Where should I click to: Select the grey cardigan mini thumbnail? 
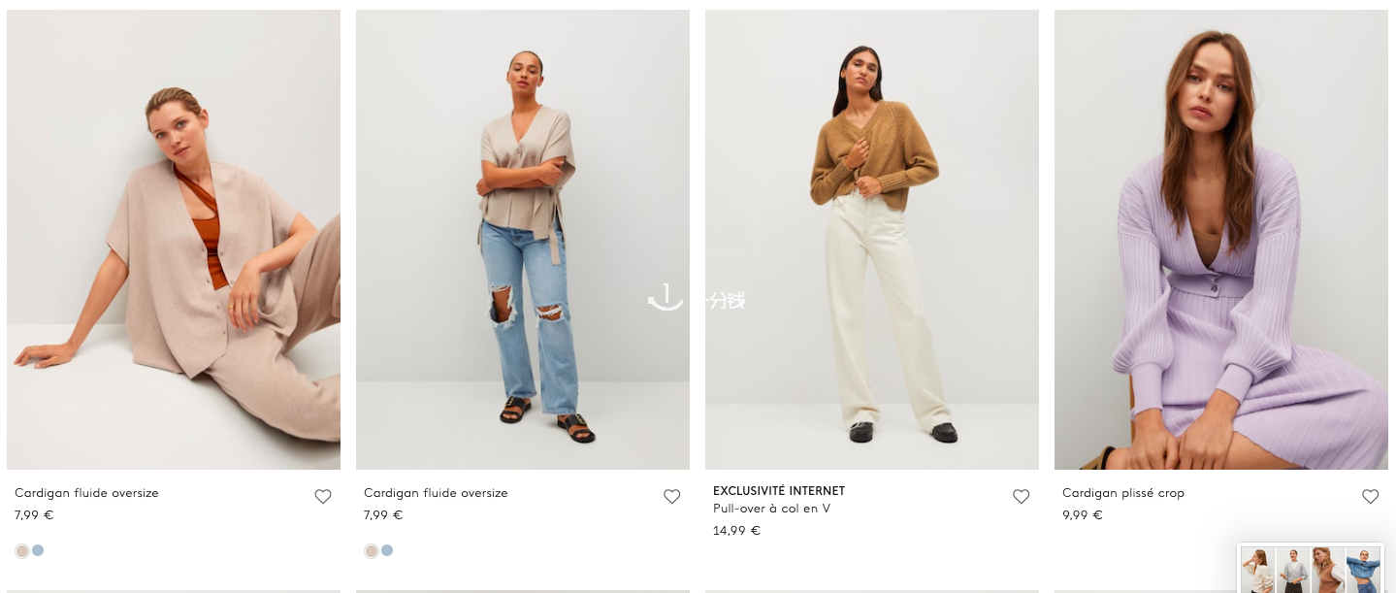pos(1293,570)
